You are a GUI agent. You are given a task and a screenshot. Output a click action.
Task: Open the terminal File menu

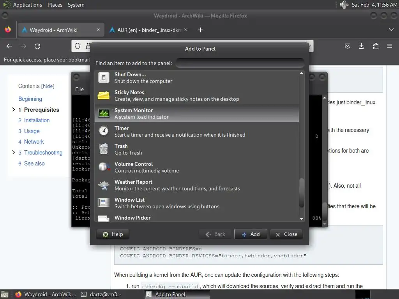point(79,89)
